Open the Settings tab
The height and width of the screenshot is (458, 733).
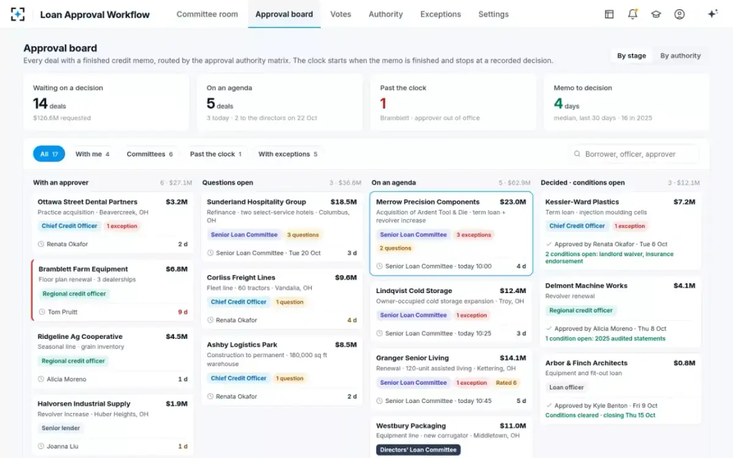tap(494, 14)
